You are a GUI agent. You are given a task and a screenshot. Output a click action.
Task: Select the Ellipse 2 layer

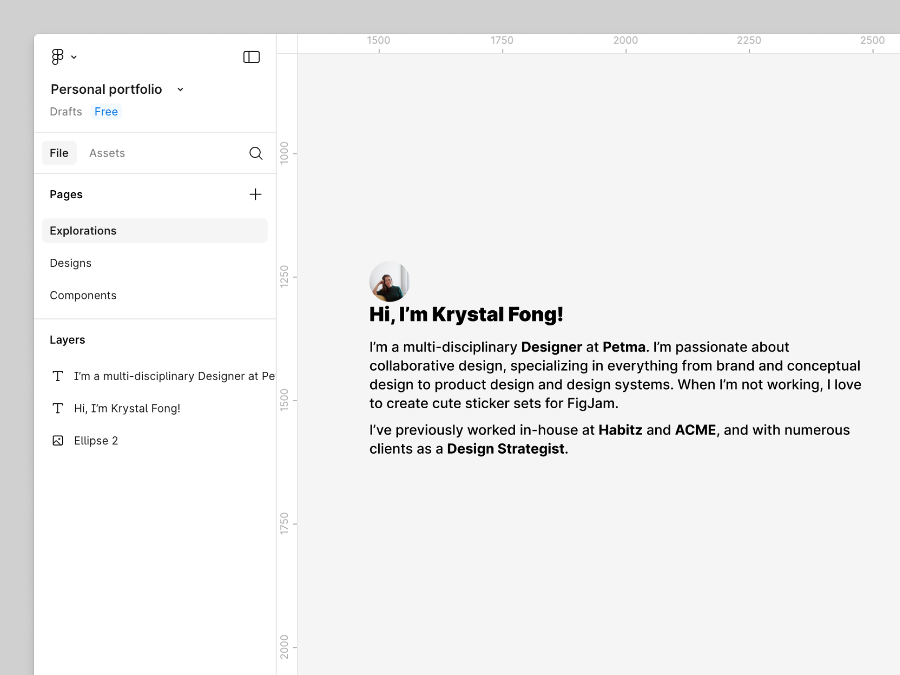point(96,441)
